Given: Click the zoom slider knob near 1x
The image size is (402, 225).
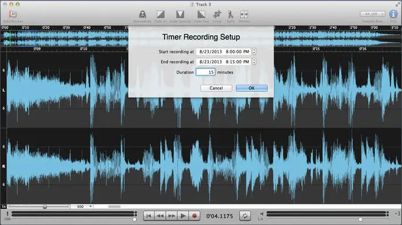Looking at the screenshot, I should (x=45, y=206).
